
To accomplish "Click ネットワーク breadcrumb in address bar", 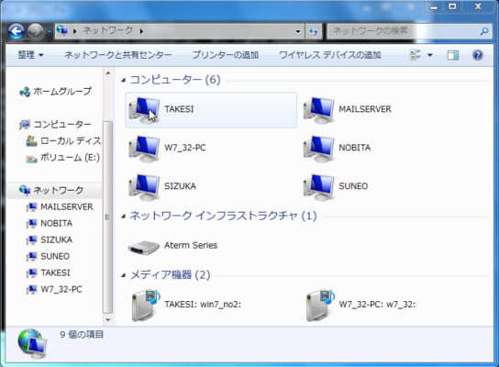I will 107,30.
